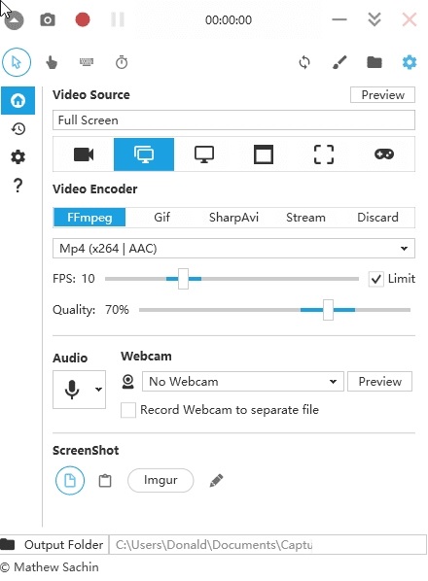Uncheck the FPS Limit checkbox

(x=375, y=279)
